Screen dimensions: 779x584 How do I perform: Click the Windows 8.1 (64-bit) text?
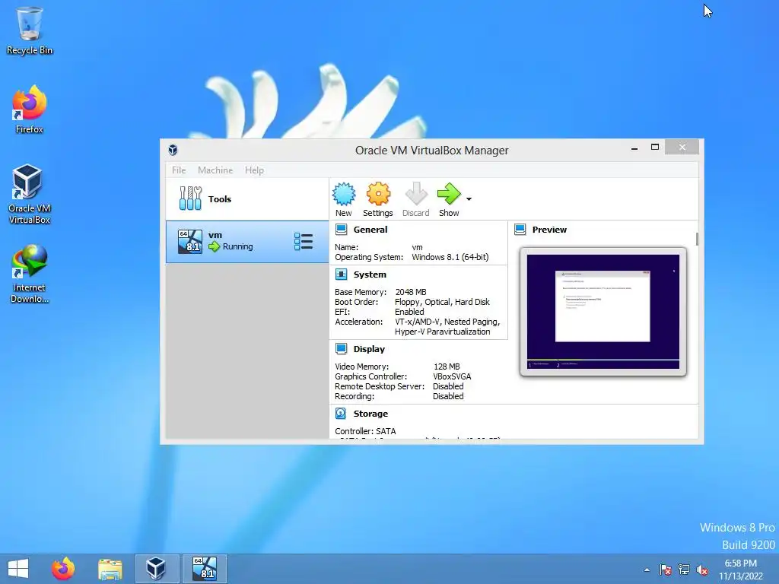pos(450,257)
